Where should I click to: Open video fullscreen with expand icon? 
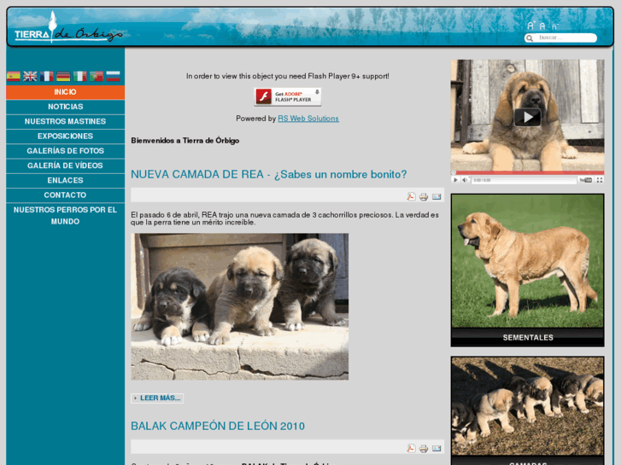pos(600,180)
